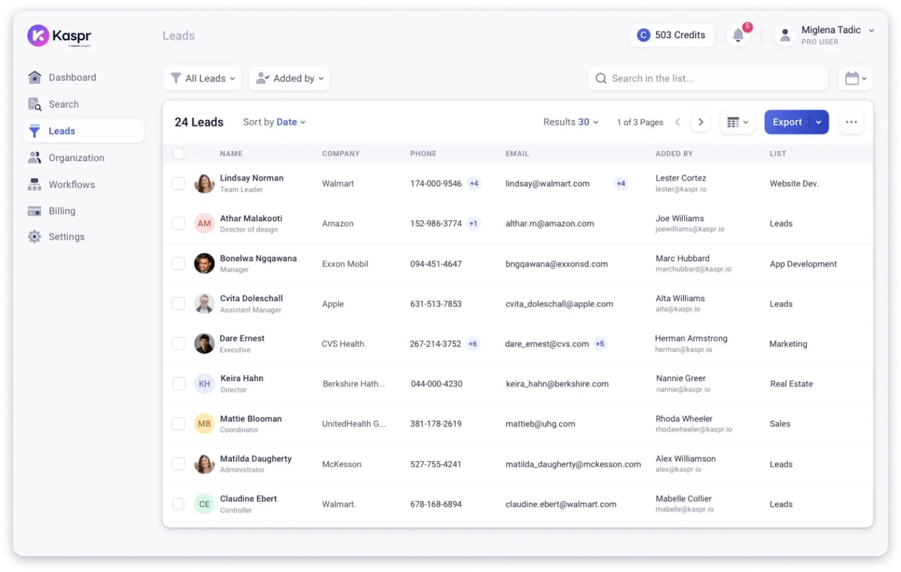Tick the select-all checkbox in header
This screenshot has width=901, height=572.
(178, 154)
